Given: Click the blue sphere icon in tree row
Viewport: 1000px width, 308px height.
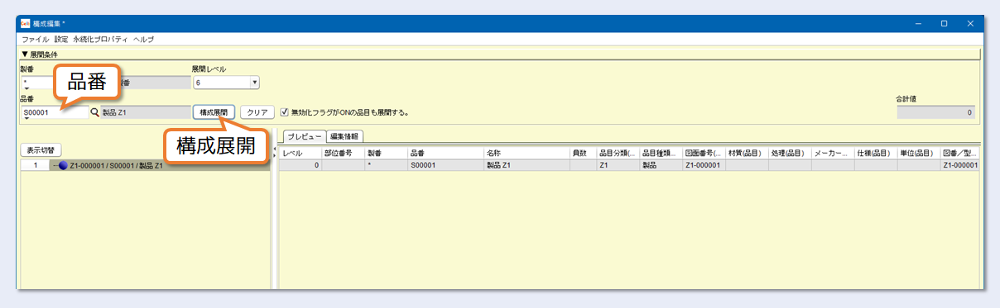Looking at the screenshot, I should (64, 165).
